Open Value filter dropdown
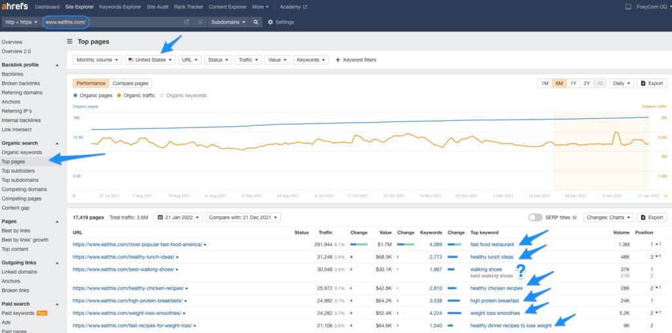The width and height of the screenshot is (672, 333). pos(278,60)
